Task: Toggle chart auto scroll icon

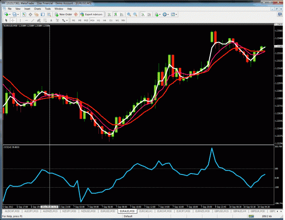Action: [143, 14]
